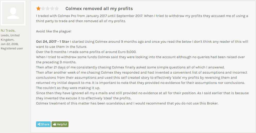The image size is (256, 133).
Task: Click the "Leeds, United Kingdom" location text
Action: click(x=10, y=38)
